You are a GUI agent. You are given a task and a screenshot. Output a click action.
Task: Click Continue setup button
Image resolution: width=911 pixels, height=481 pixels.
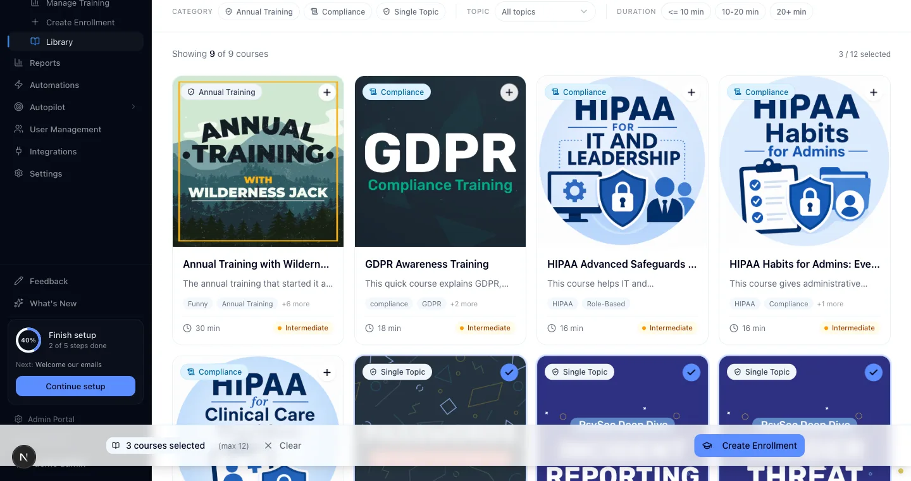coord(75,386)
